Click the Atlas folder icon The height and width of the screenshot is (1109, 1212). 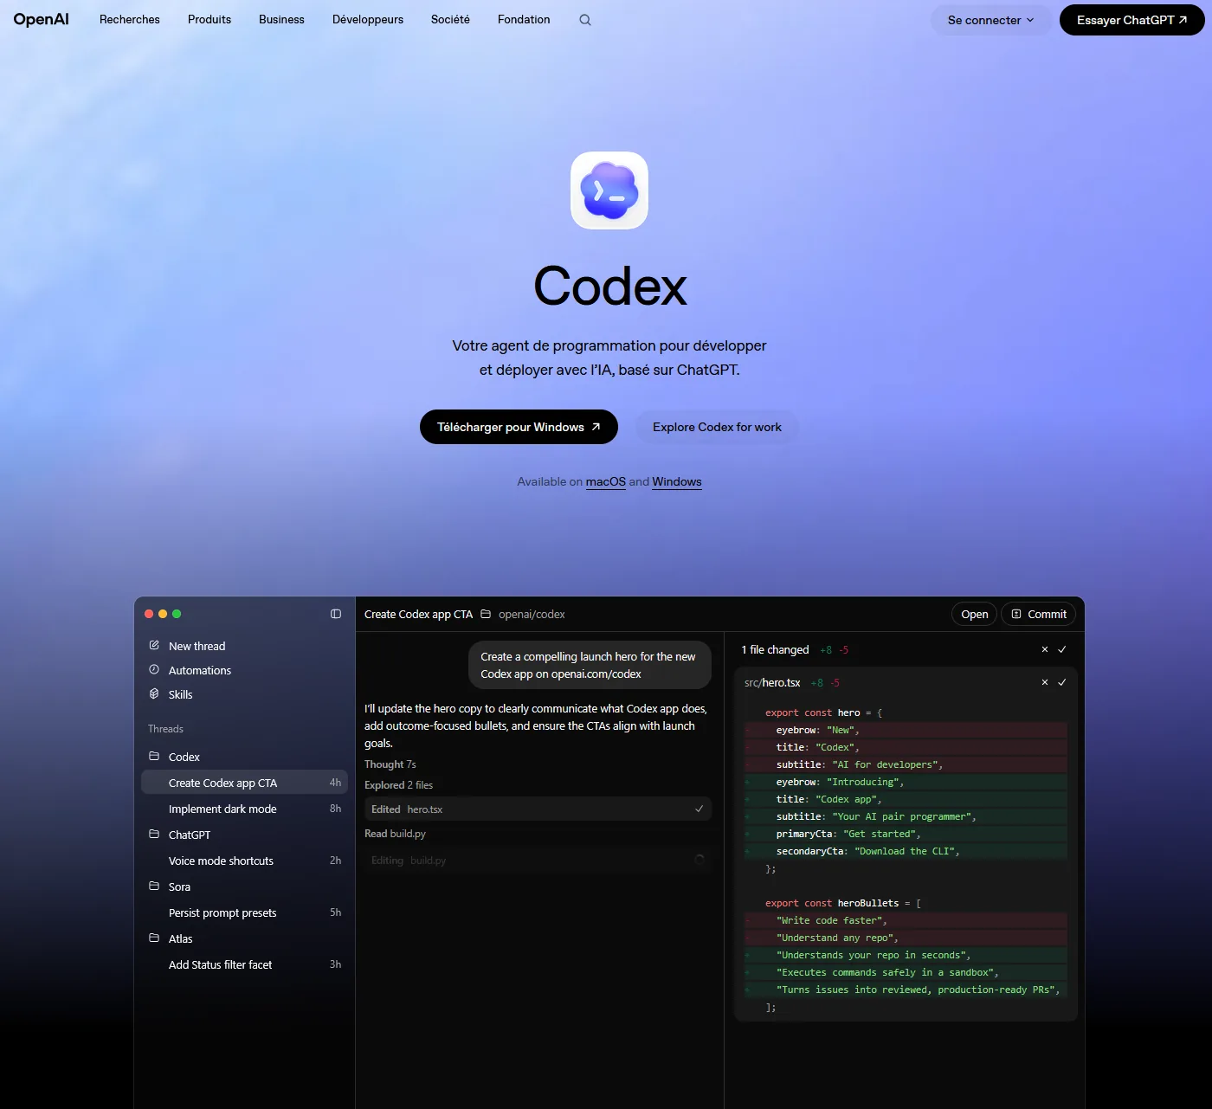(x=154, y=938)
